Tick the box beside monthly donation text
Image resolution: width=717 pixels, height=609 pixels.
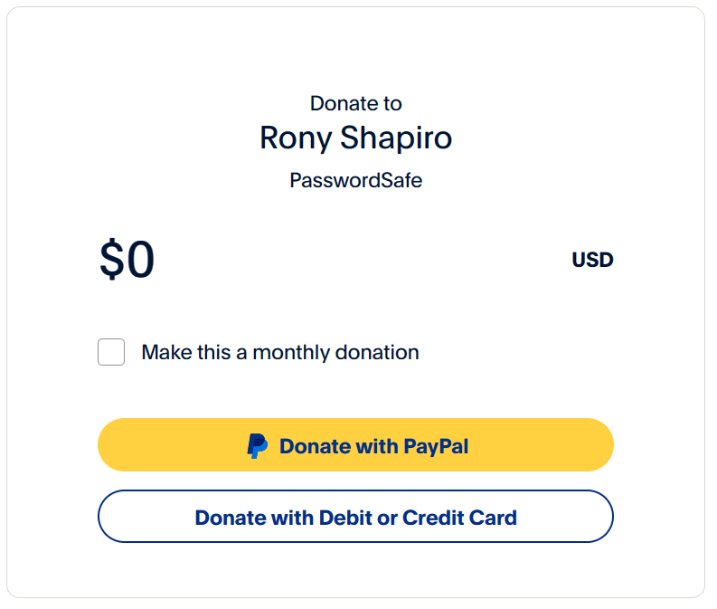pyautogui.click(x=111, y=352)
